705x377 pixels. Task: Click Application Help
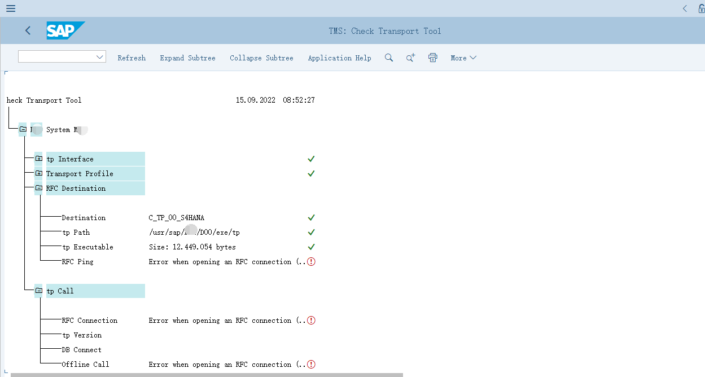[339, 58]
